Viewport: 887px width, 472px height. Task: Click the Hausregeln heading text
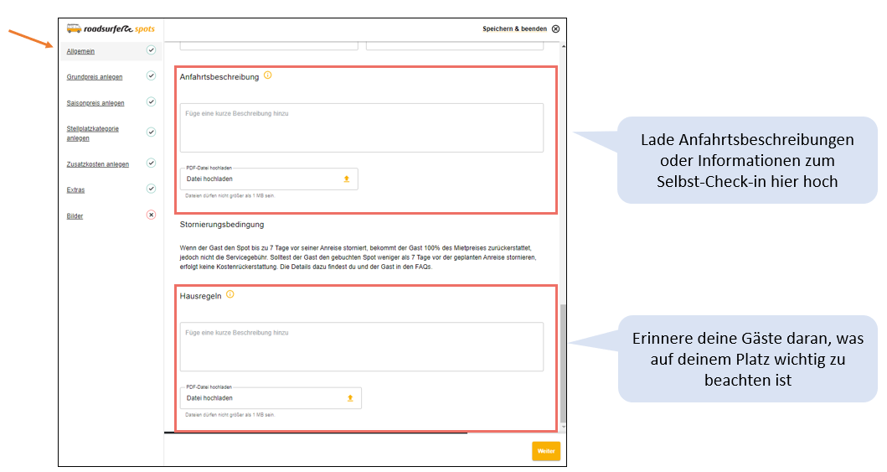(x=201, y=296)
